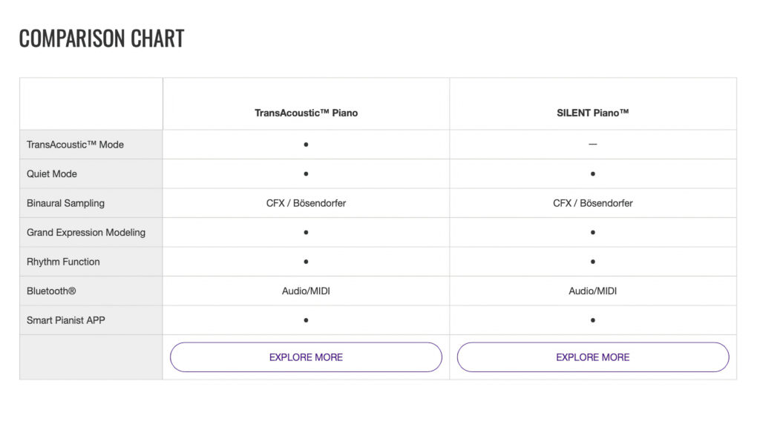
Task: Click CFX / Bösendorfer under TransAcoustic Piano
Action: [306, 203]
